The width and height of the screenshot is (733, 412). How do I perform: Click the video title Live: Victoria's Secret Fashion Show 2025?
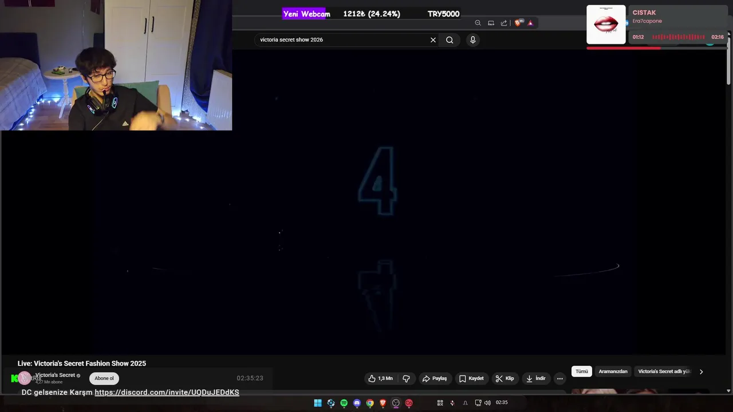[x=82, y=363]
